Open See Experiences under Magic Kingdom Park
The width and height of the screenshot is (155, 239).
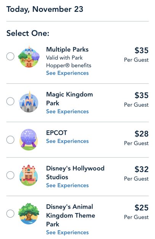(x=68, y=112)
